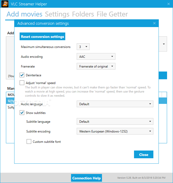173x183 pixels.
Task: Close the VLC Streamer Helper window
Action: click(168, 4)
